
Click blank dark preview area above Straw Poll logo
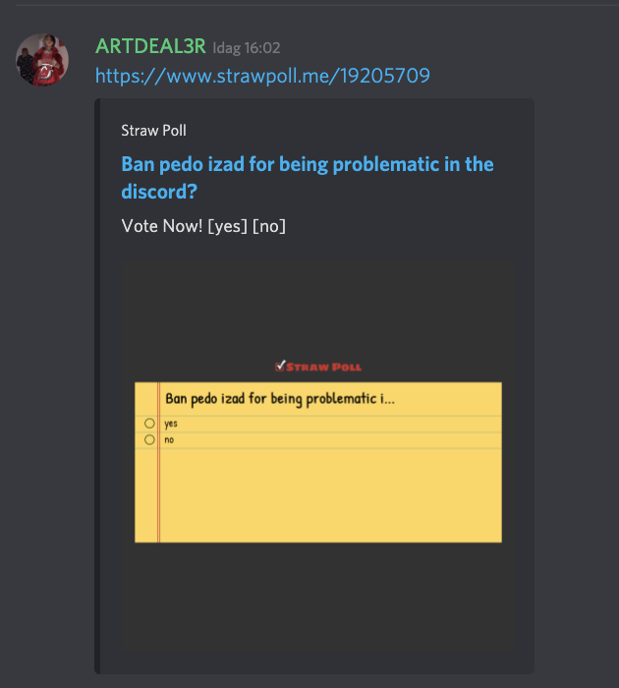tap(318, 307)
